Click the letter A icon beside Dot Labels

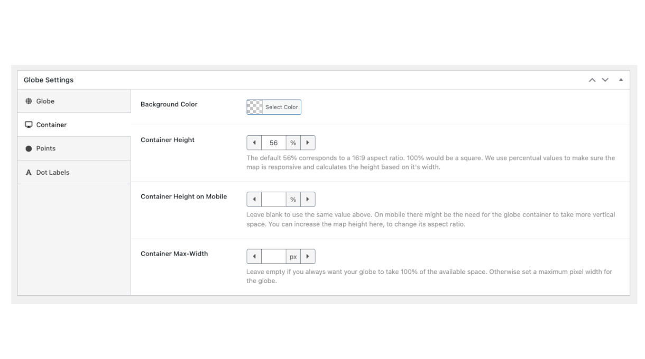click(x=29, y=173)
